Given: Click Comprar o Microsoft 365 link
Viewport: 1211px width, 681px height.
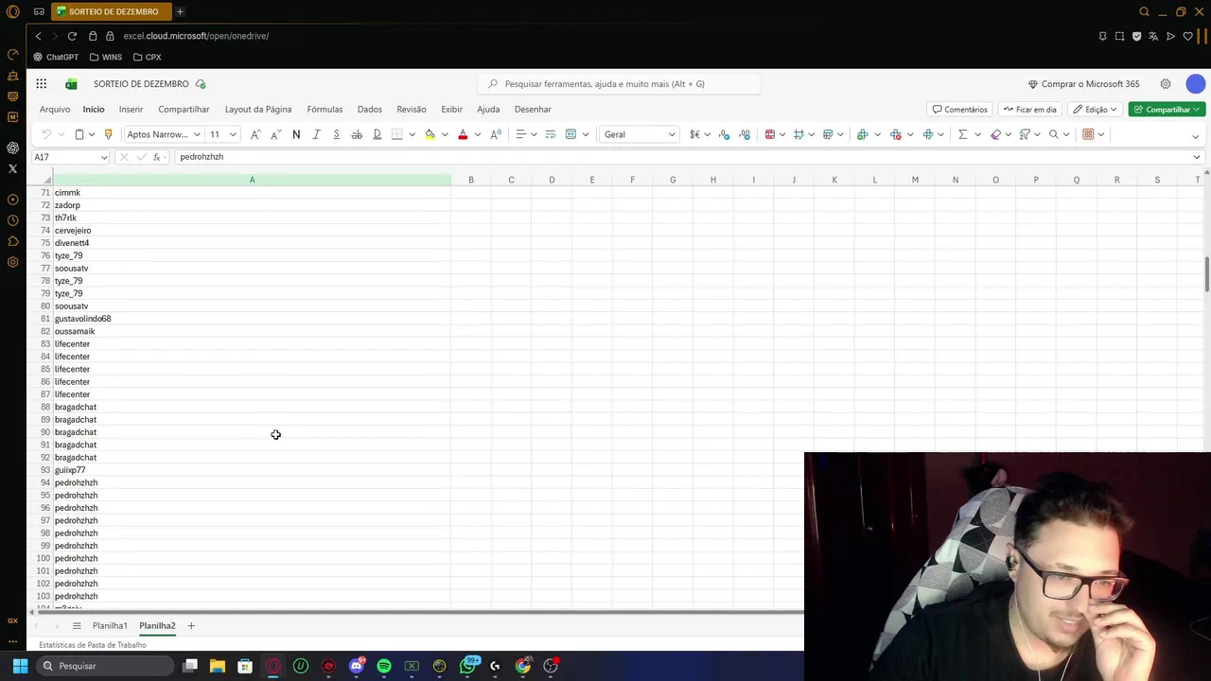Looking at the screenshot, I should [x=1083, y=84].
